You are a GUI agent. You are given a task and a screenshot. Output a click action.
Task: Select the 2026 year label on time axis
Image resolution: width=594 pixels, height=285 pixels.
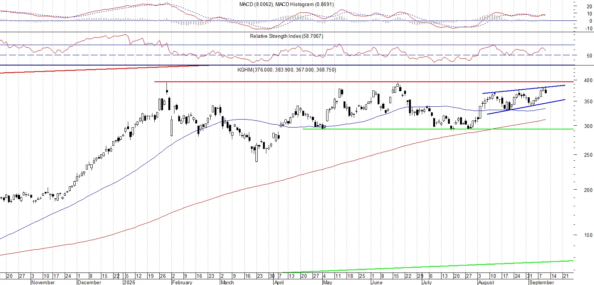click(x=129, y=282)
